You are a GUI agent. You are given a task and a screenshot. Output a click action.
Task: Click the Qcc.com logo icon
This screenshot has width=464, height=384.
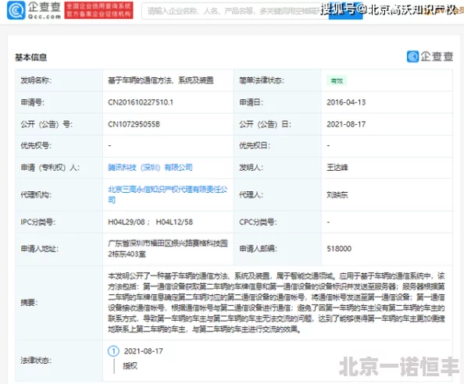[16, 9]
